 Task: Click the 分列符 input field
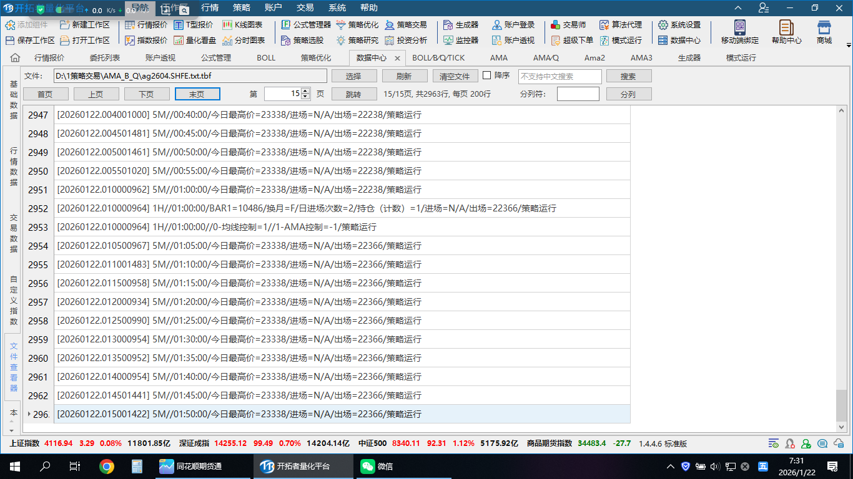pyautogui.click(x=578, y=94)
